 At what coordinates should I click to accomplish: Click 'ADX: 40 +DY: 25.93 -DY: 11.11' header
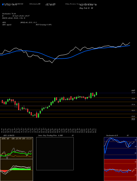pos(16,139)
